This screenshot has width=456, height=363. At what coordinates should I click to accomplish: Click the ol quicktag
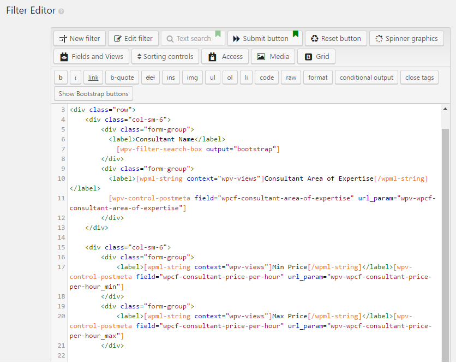(230, 78)
